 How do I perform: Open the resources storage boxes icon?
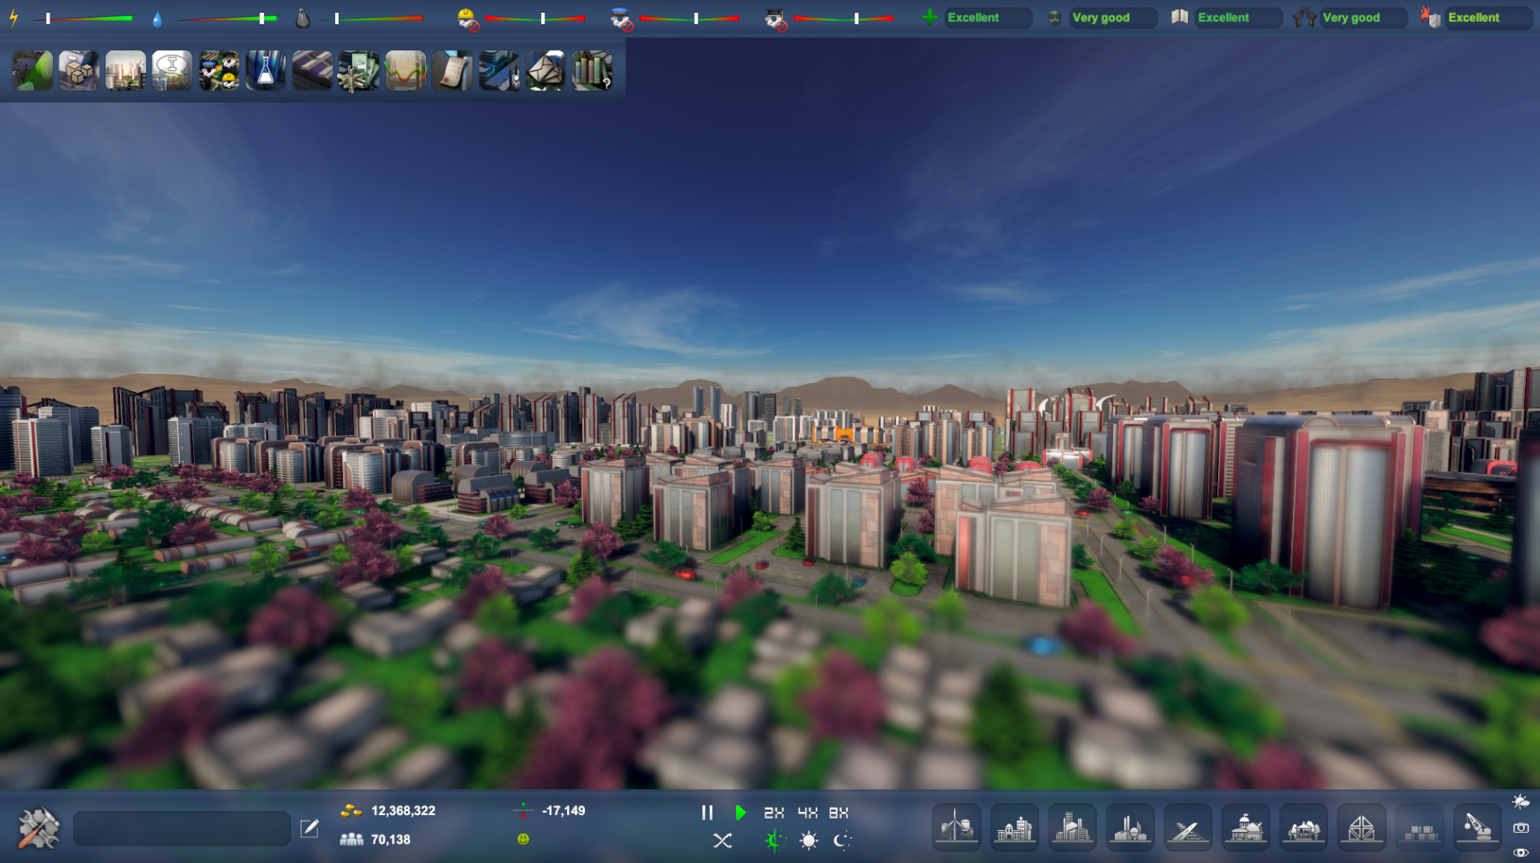pos(79,71)
